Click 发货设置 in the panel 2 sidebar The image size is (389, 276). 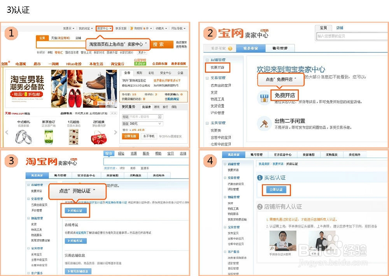point(217,106)
